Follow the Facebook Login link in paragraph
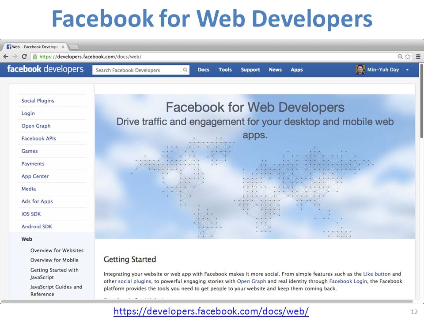 tap(348, 281)
